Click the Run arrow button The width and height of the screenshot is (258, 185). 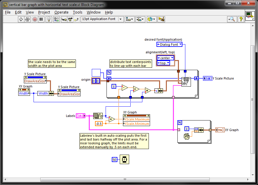point(21,19)
